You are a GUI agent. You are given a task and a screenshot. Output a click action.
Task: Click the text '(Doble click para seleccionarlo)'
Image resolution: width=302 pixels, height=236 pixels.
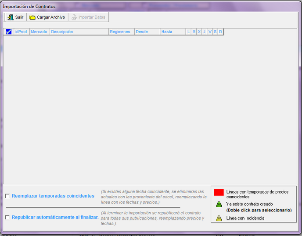pyautogui.click(x=259, y=210)
